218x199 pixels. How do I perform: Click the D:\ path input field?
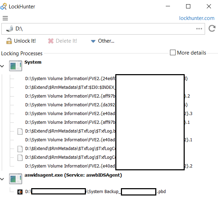click(103, 29)
